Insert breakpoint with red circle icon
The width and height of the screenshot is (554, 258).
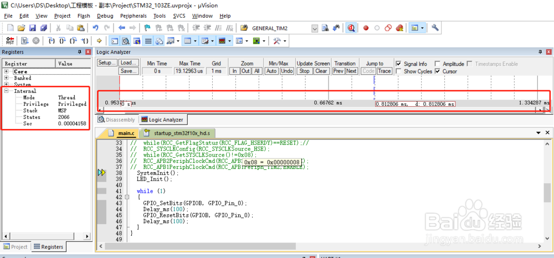point(366,28)
